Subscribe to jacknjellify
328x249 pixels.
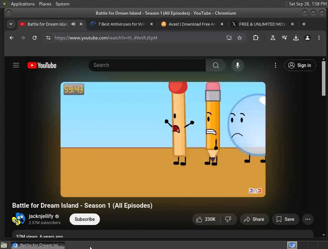(x=85, y=219)
